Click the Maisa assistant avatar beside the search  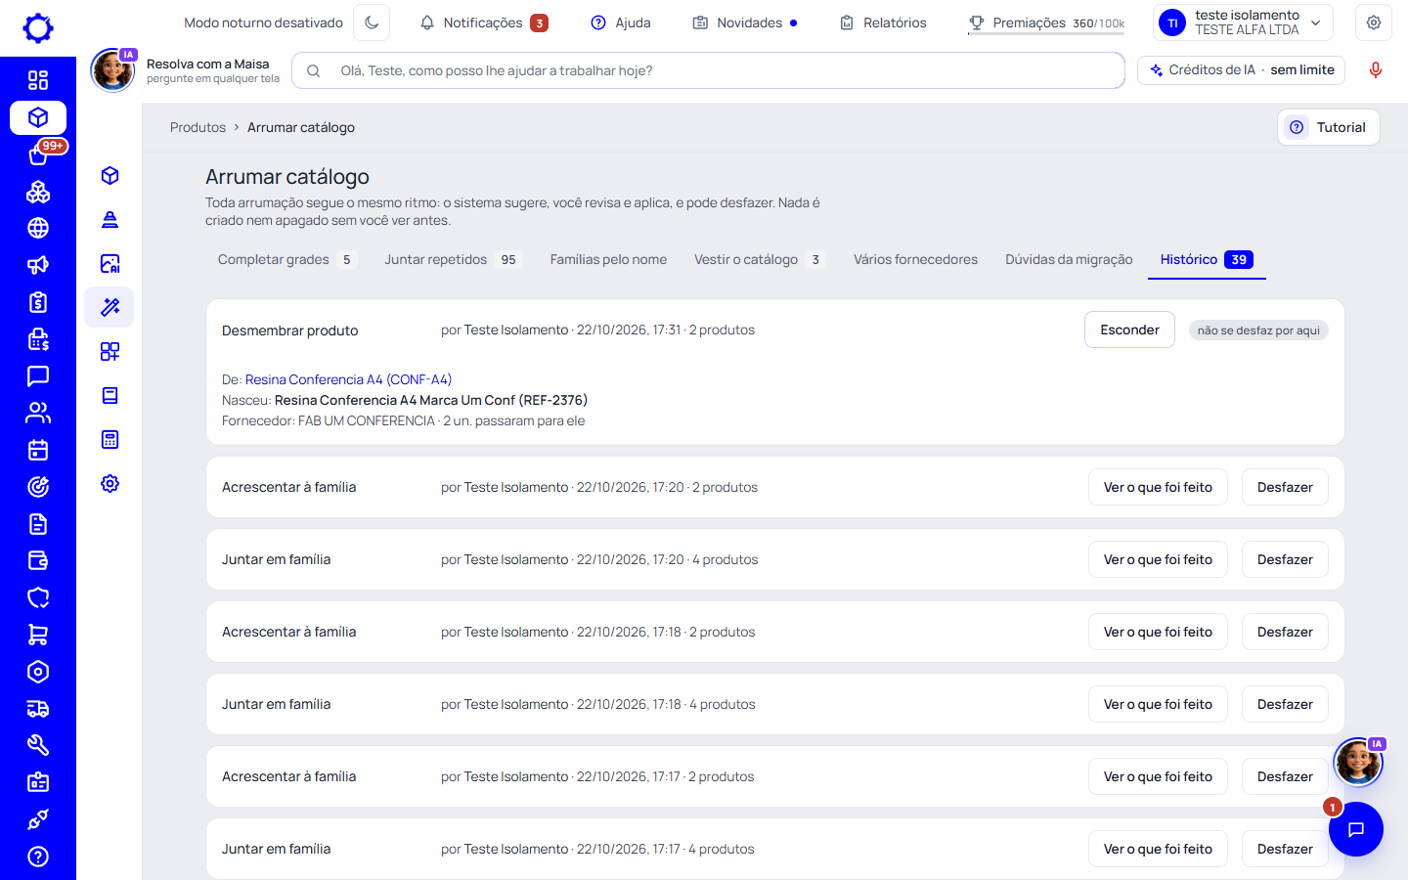(112, 70)
